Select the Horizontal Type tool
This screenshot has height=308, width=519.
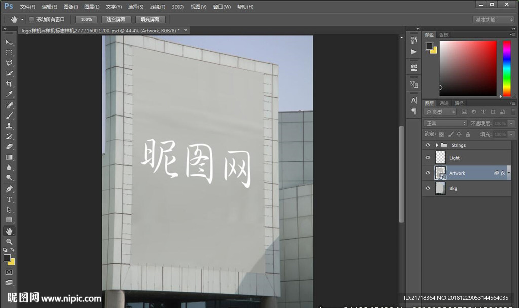point(9,199)
